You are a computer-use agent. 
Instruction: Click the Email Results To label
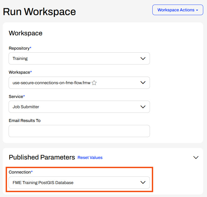(24, 121)
